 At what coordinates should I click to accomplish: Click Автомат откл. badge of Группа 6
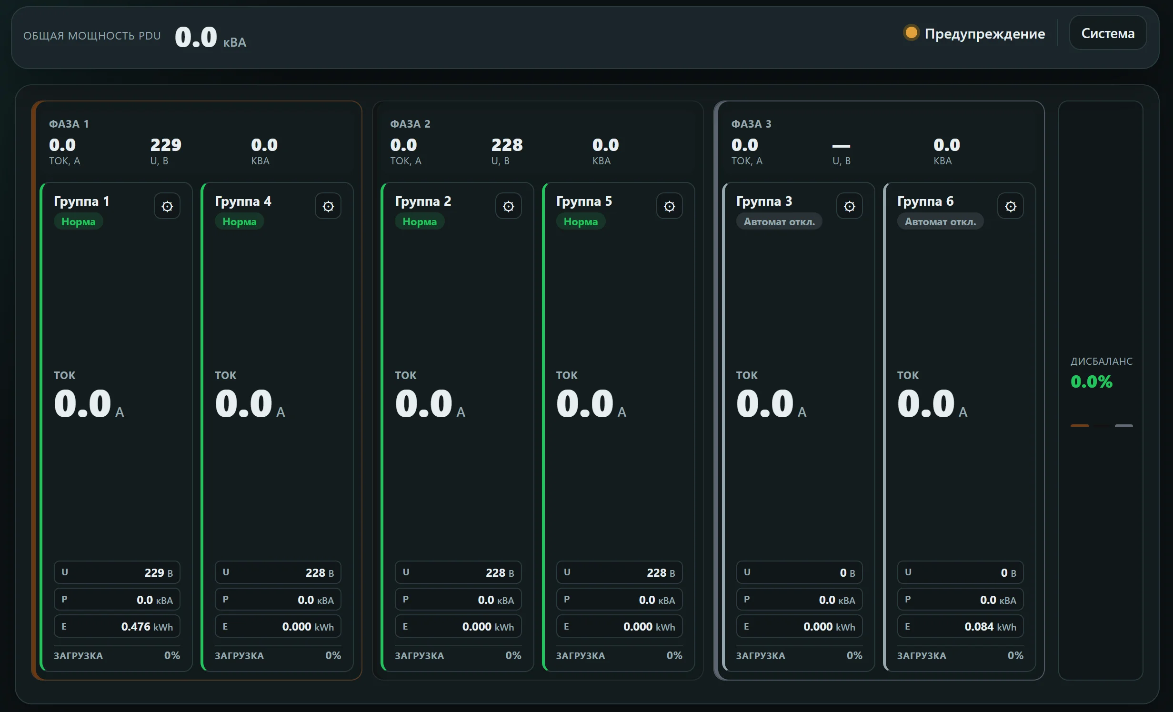coord(940,221)
